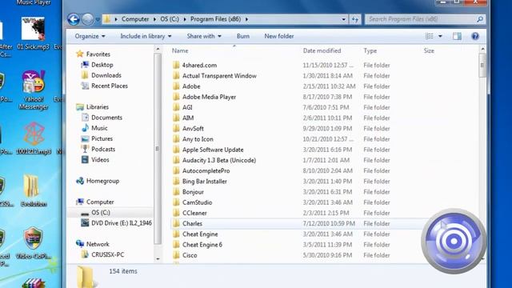Go back with the Back arrow button

pyautogui.click(x=74, y=19)
